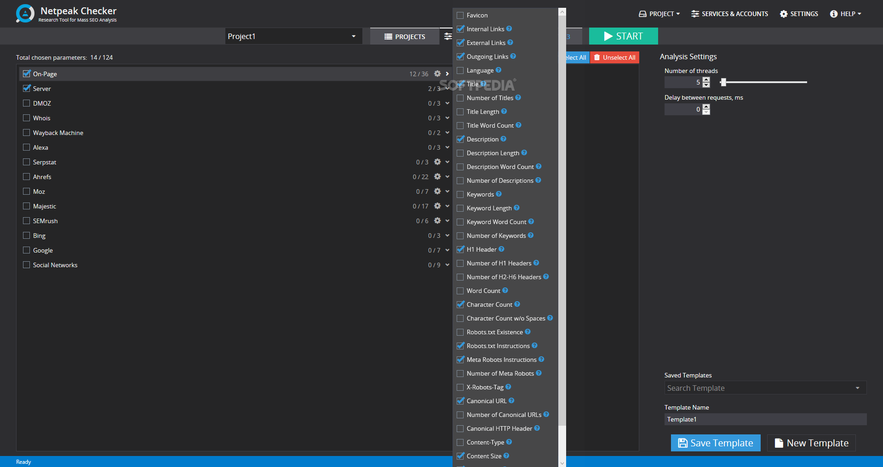Uncheck the On-Page category checkbox
The height and width of the screenshot is (467, 883).
point(27,73)
